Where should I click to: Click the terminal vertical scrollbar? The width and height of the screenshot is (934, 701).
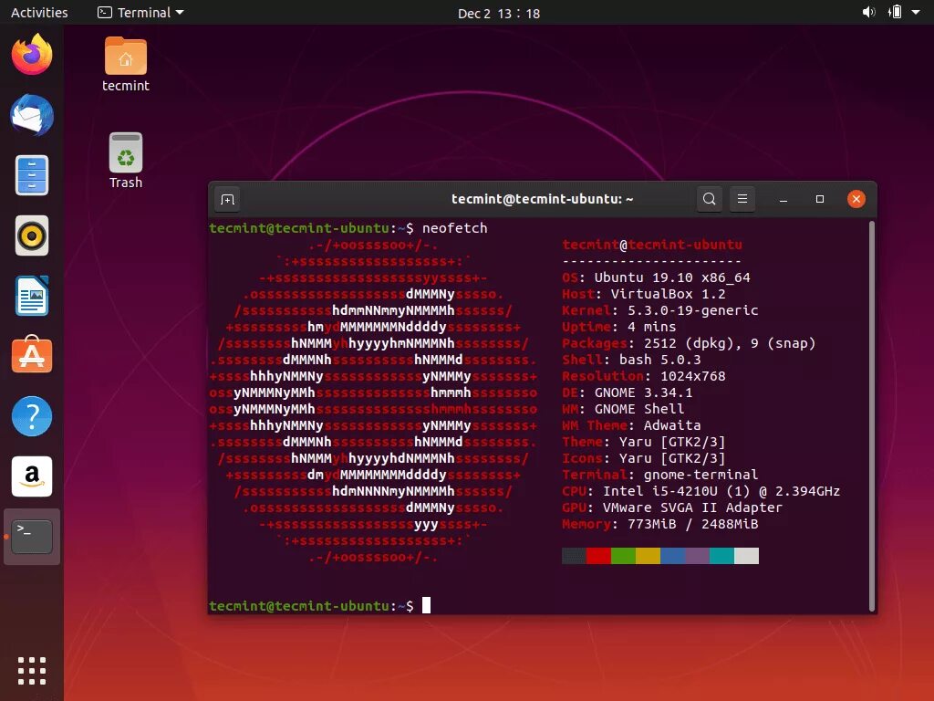872,416
